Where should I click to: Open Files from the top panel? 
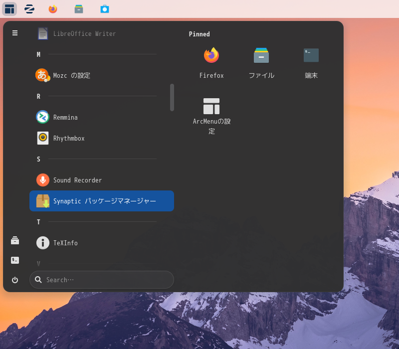(79, 9)
